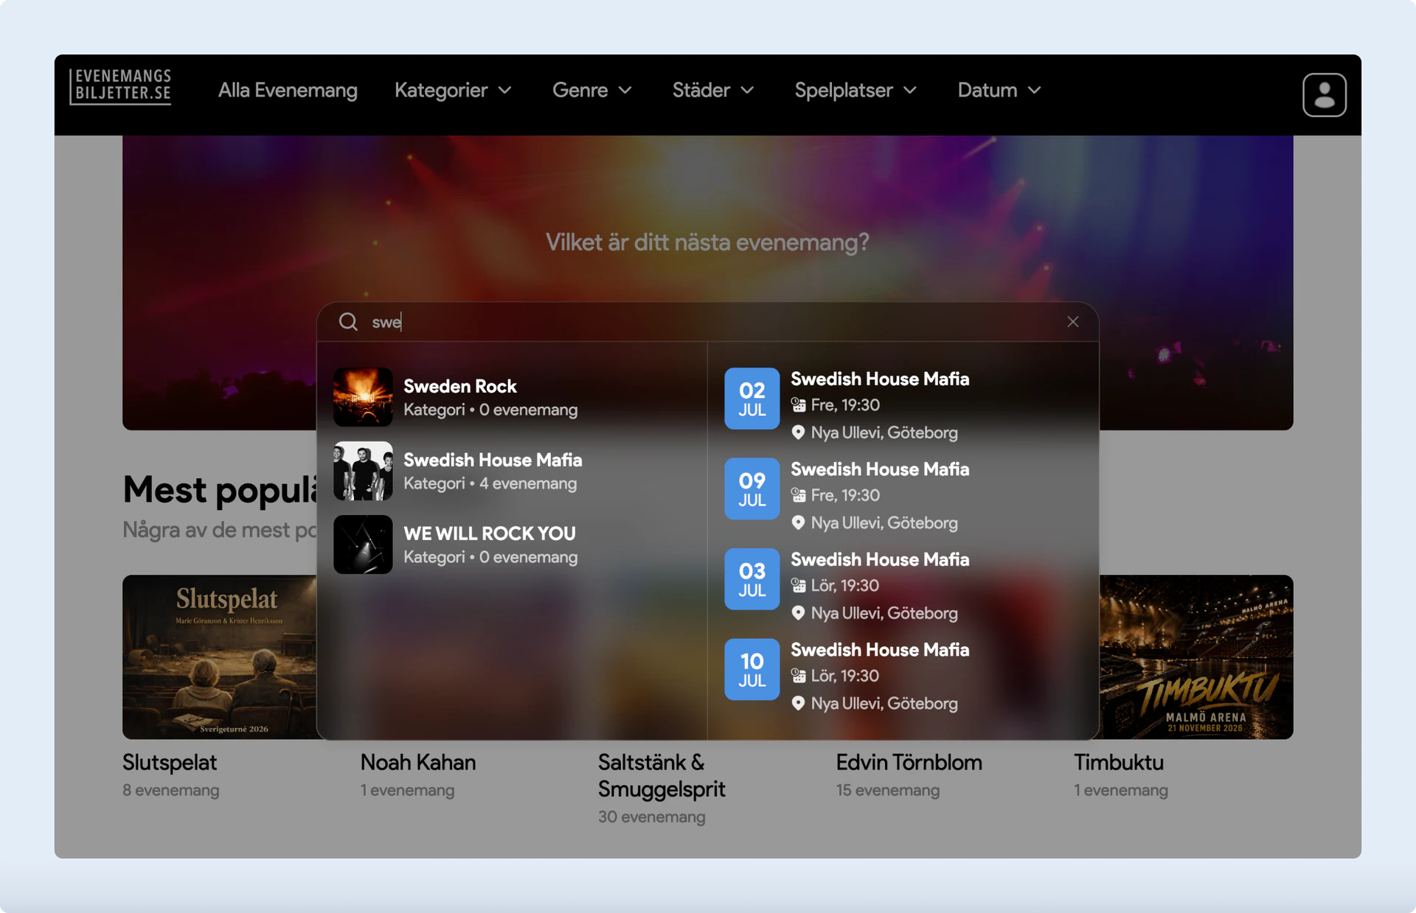
Task: Click the 03 JUL date badge
Action: point(752,579)
